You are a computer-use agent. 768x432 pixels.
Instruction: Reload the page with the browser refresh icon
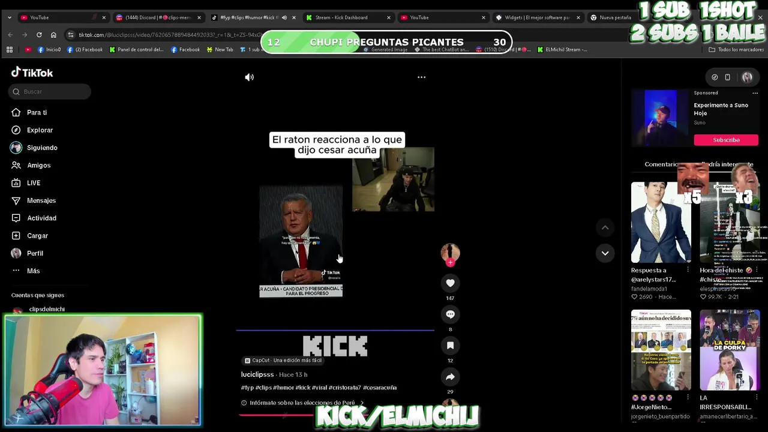click(39, 35)
